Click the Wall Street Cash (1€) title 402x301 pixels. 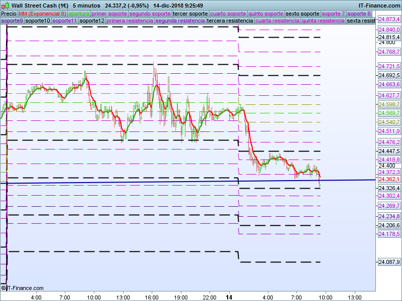click(x=40, y=6)
